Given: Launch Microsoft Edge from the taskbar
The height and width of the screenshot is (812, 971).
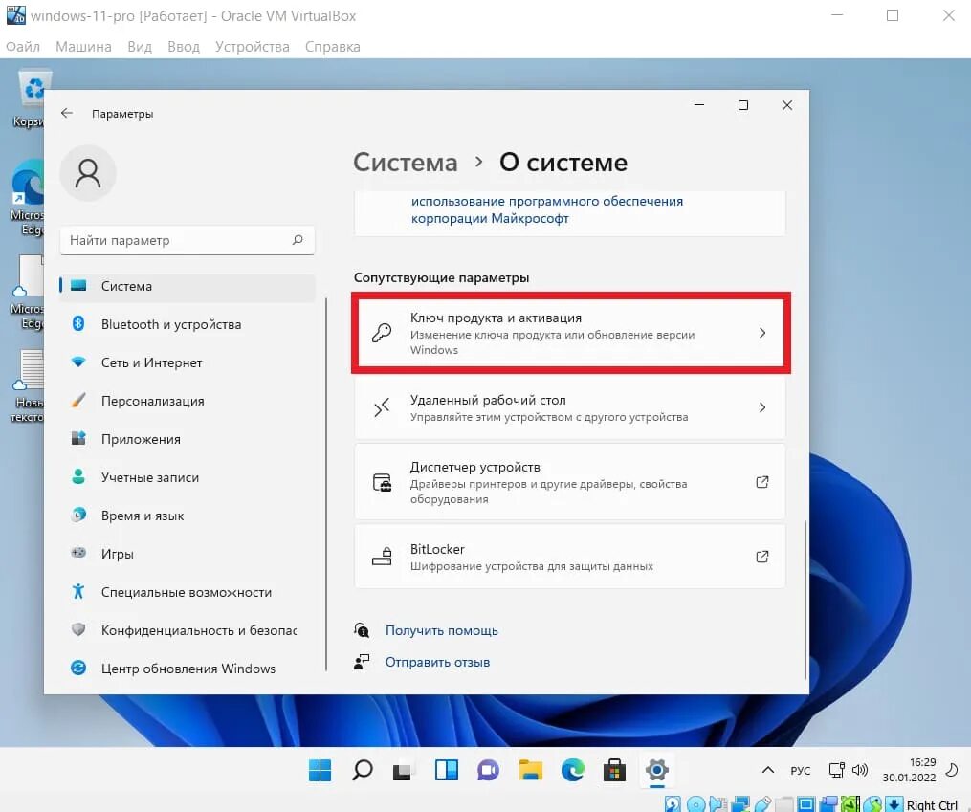Looking at the screenshot, I should [573, 771].
